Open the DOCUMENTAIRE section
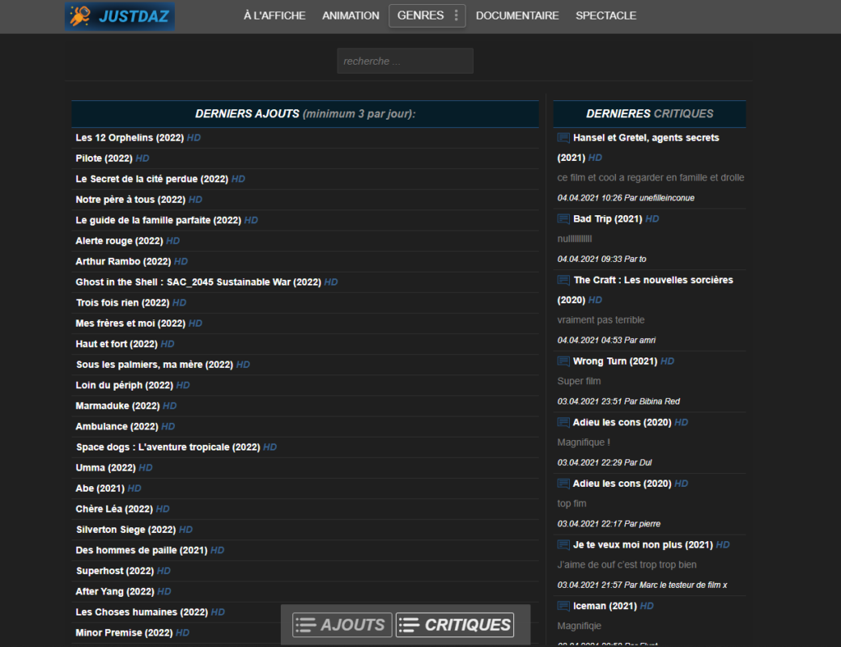841x647 pixels. pos(517,15)
